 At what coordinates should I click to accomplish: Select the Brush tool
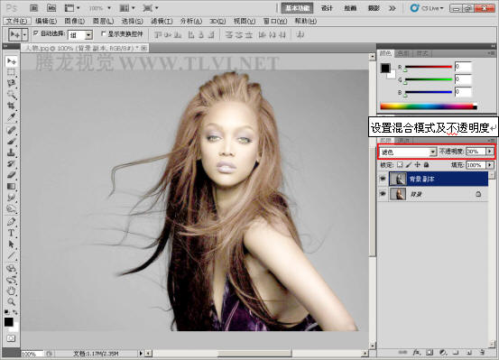(x=12, y=142)
